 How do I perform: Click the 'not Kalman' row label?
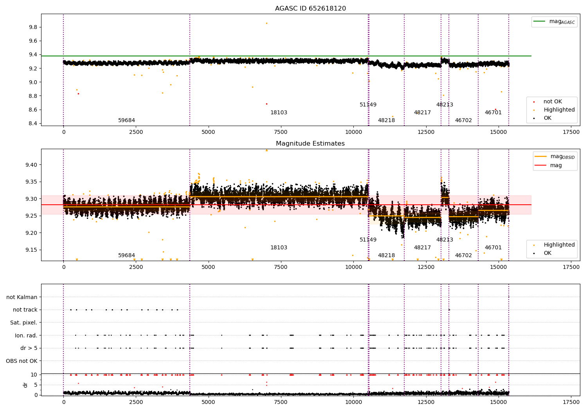22,297
